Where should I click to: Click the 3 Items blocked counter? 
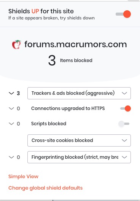[x=70, y=60]
